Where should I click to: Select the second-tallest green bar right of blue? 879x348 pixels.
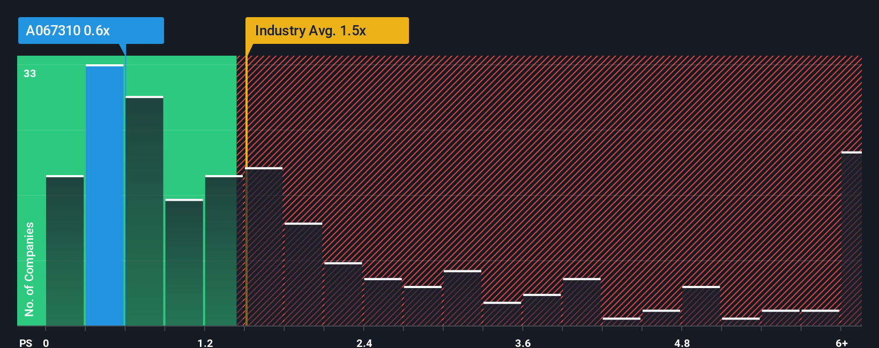coord(144,211)
